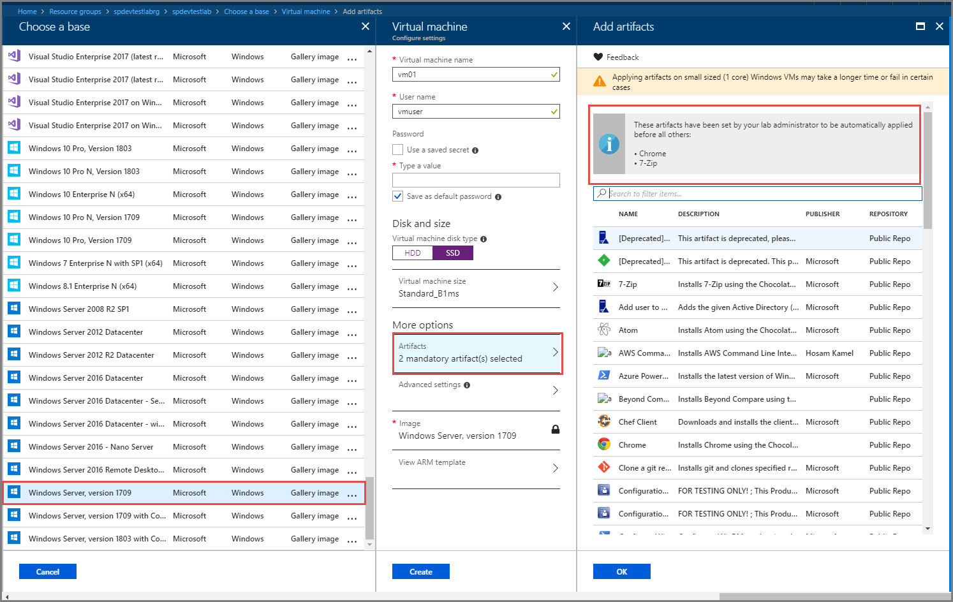Click Cancel button in Choose a base
This screenshot has width=953, height=602.
point(48,571)
